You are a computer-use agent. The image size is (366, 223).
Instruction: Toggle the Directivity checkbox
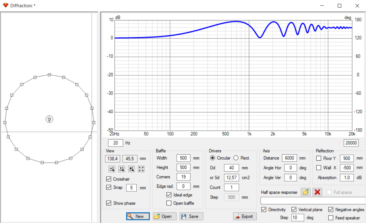[x=264, y=209]
